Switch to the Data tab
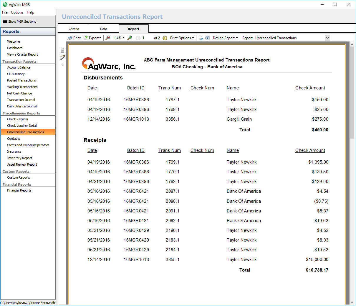The height and width of the screenshot is (306, 356). click(104, 29)
